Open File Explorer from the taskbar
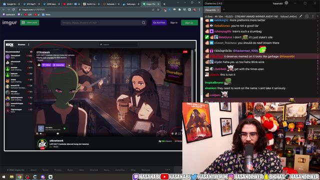This screenshot has width=320, height=180. click(x=11, y=176)
